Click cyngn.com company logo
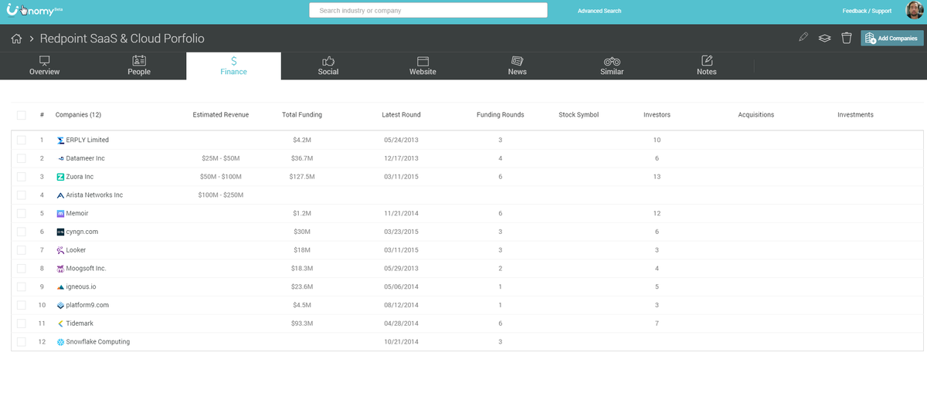927x393 pixels. pyautogui.click(x=60, y=232)
